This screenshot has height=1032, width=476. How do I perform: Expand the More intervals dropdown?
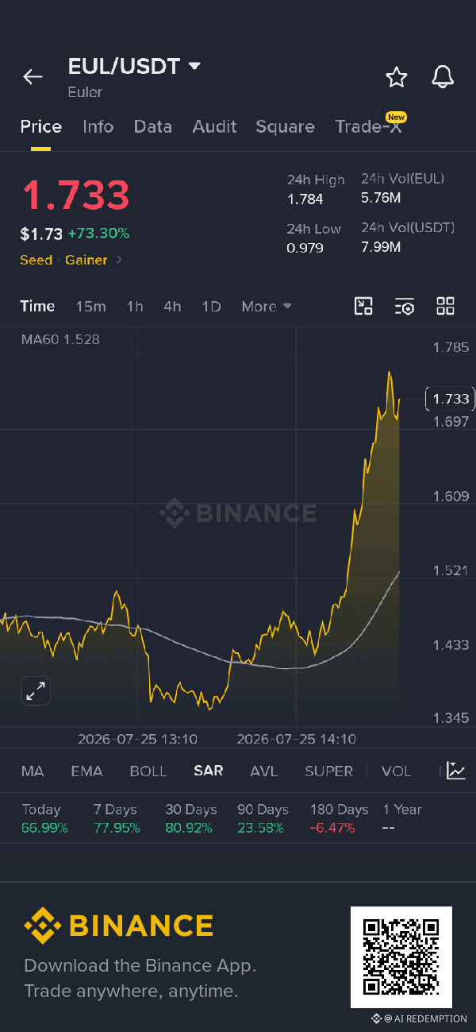267,306
